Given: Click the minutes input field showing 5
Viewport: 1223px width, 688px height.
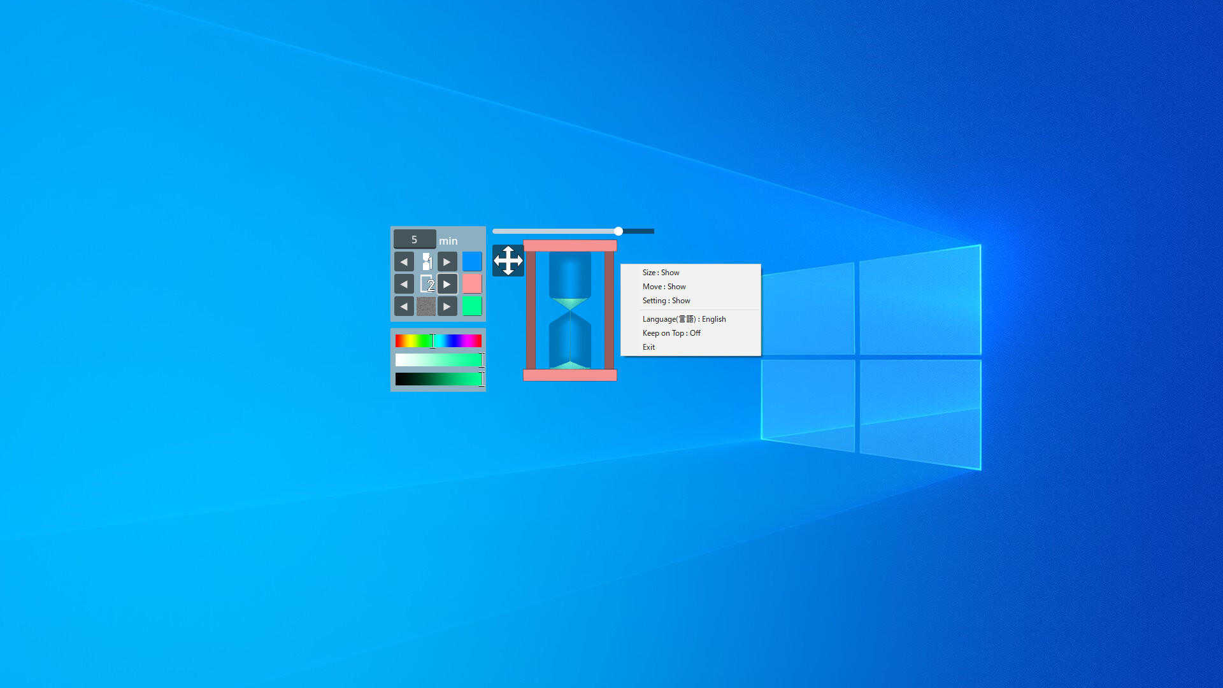Looking at the screenshot, I should point(415,240).
